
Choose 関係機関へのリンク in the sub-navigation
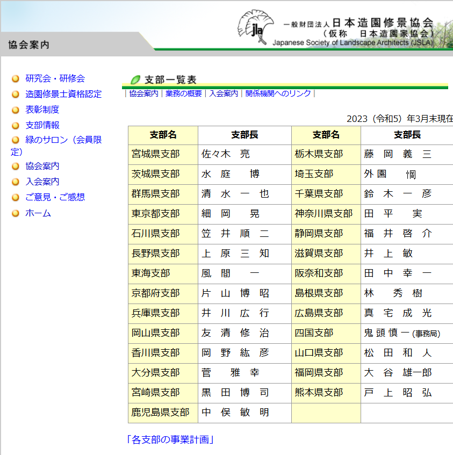(x=278, y=93)
